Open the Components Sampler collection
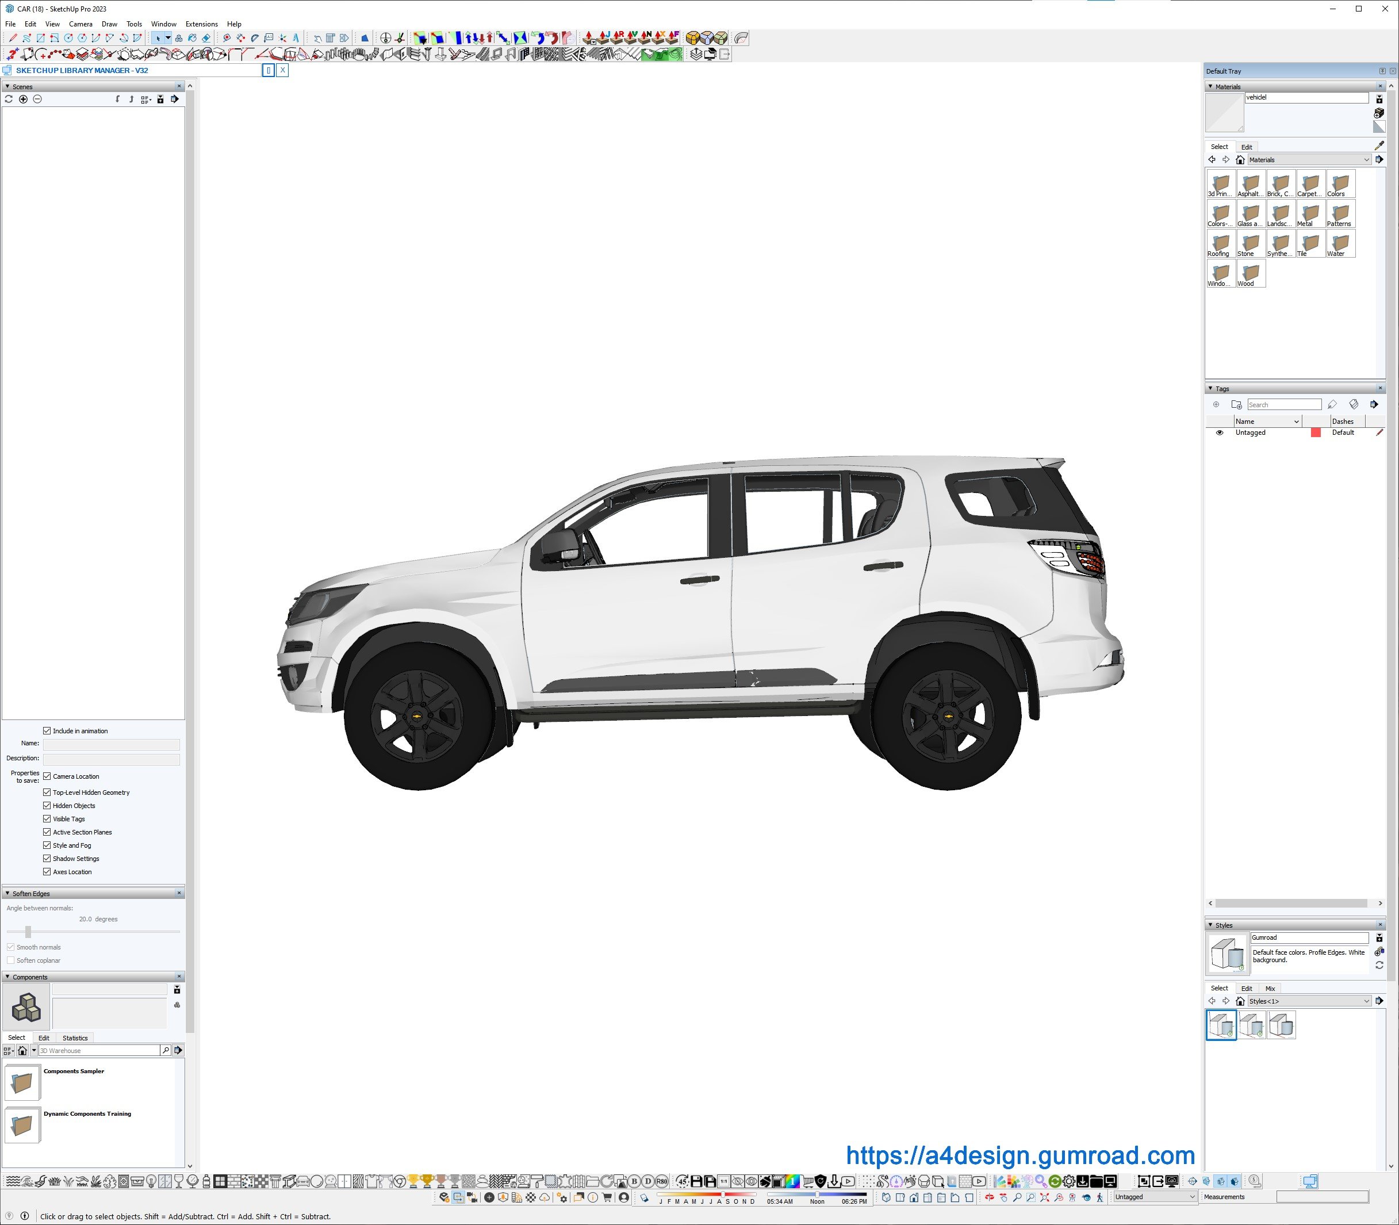The width and height of the screenshot is (1399, 1225). click(x=22, y=1082)
